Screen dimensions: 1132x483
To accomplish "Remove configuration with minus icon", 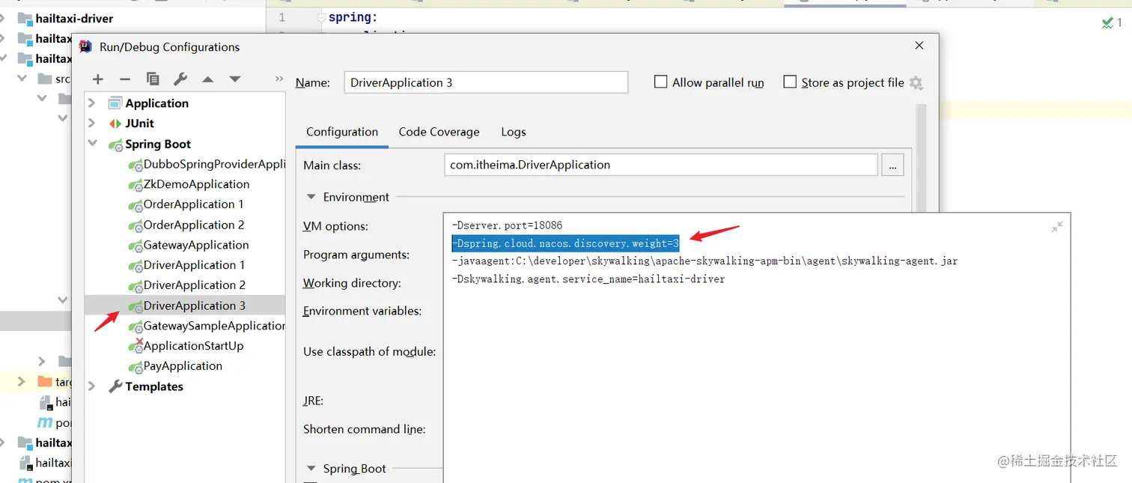I will (x=125, y=79).
